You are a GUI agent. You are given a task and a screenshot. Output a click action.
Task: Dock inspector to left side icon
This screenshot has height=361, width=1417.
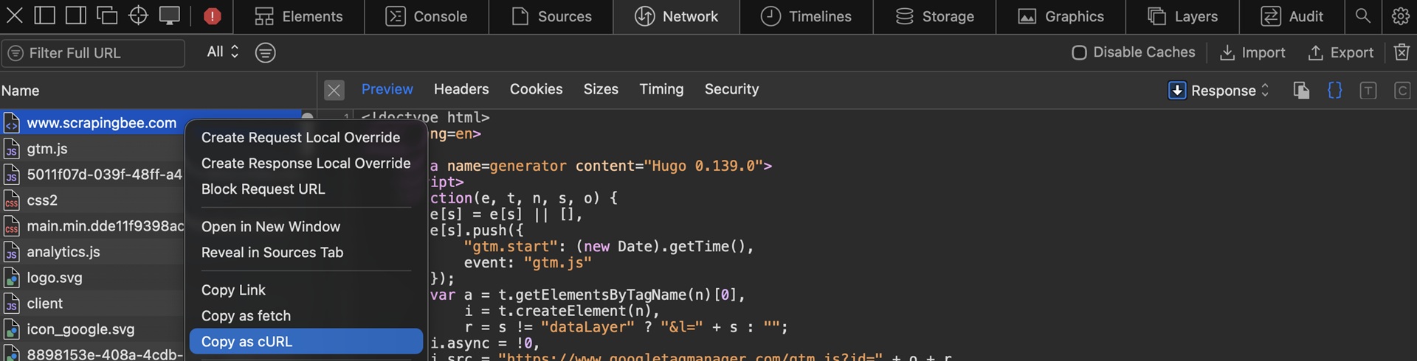click(45, 15)
